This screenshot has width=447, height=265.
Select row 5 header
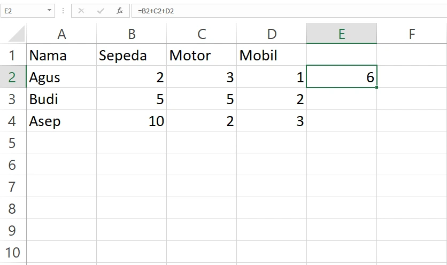13,143
